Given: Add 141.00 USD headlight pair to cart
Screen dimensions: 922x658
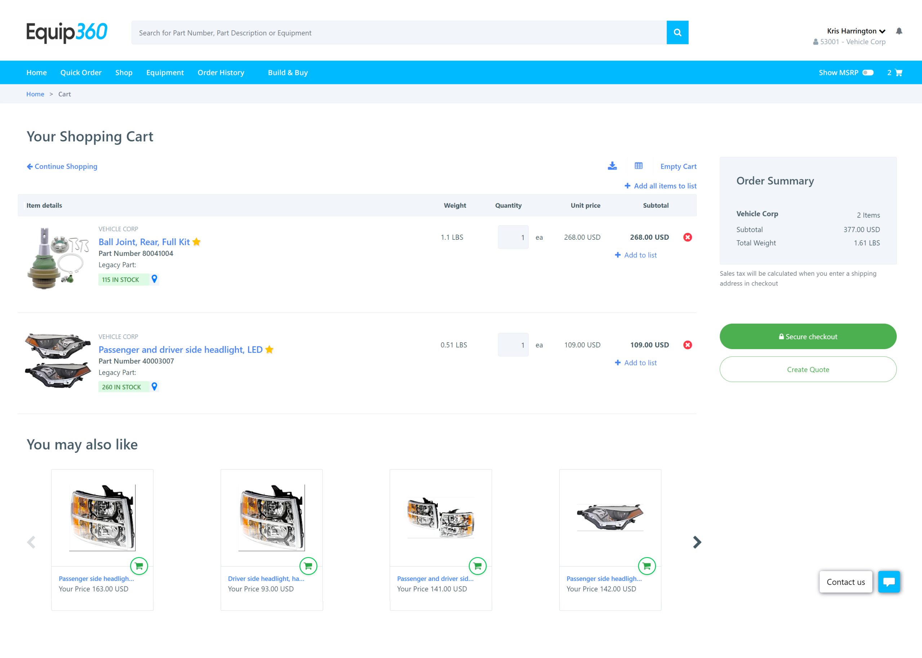Looking at the screenshot, I should 478,566.
